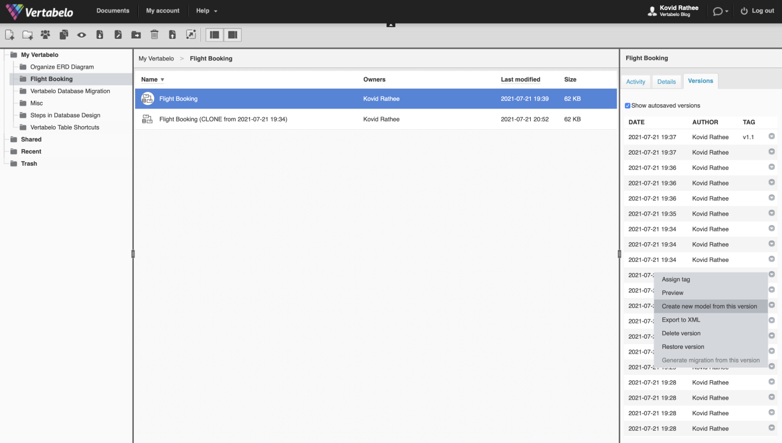Click the open-in-new-window toolbar icon
This screenshot has width=782, height=443.
pyautogui.click(x=191, y=35)
